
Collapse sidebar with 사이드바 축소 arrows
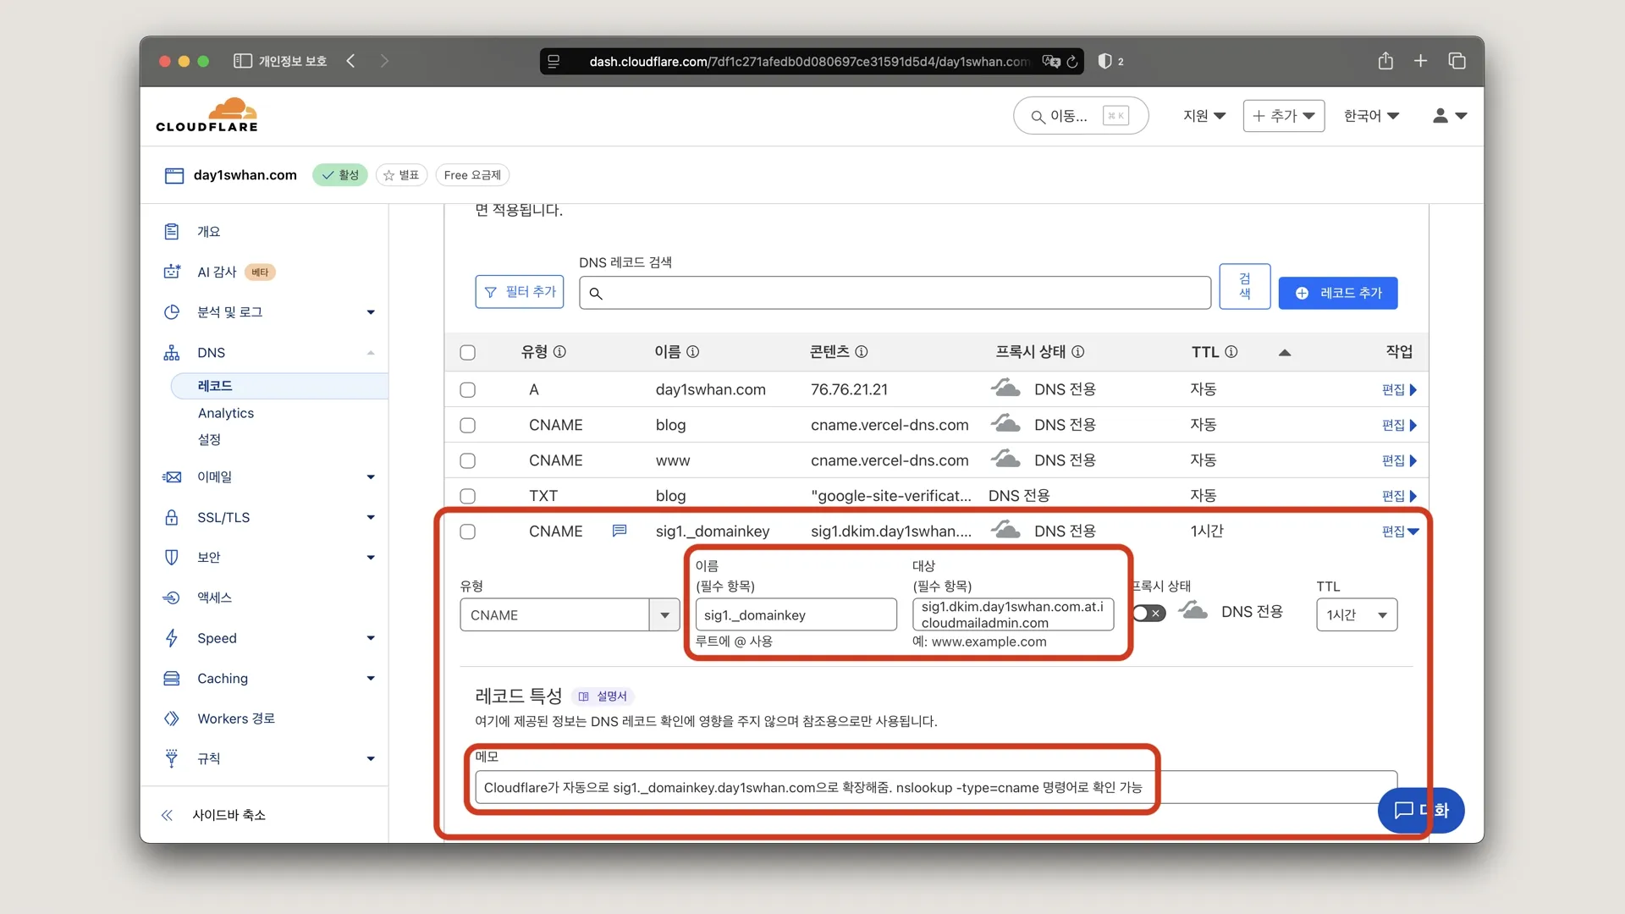coord(167,815)
